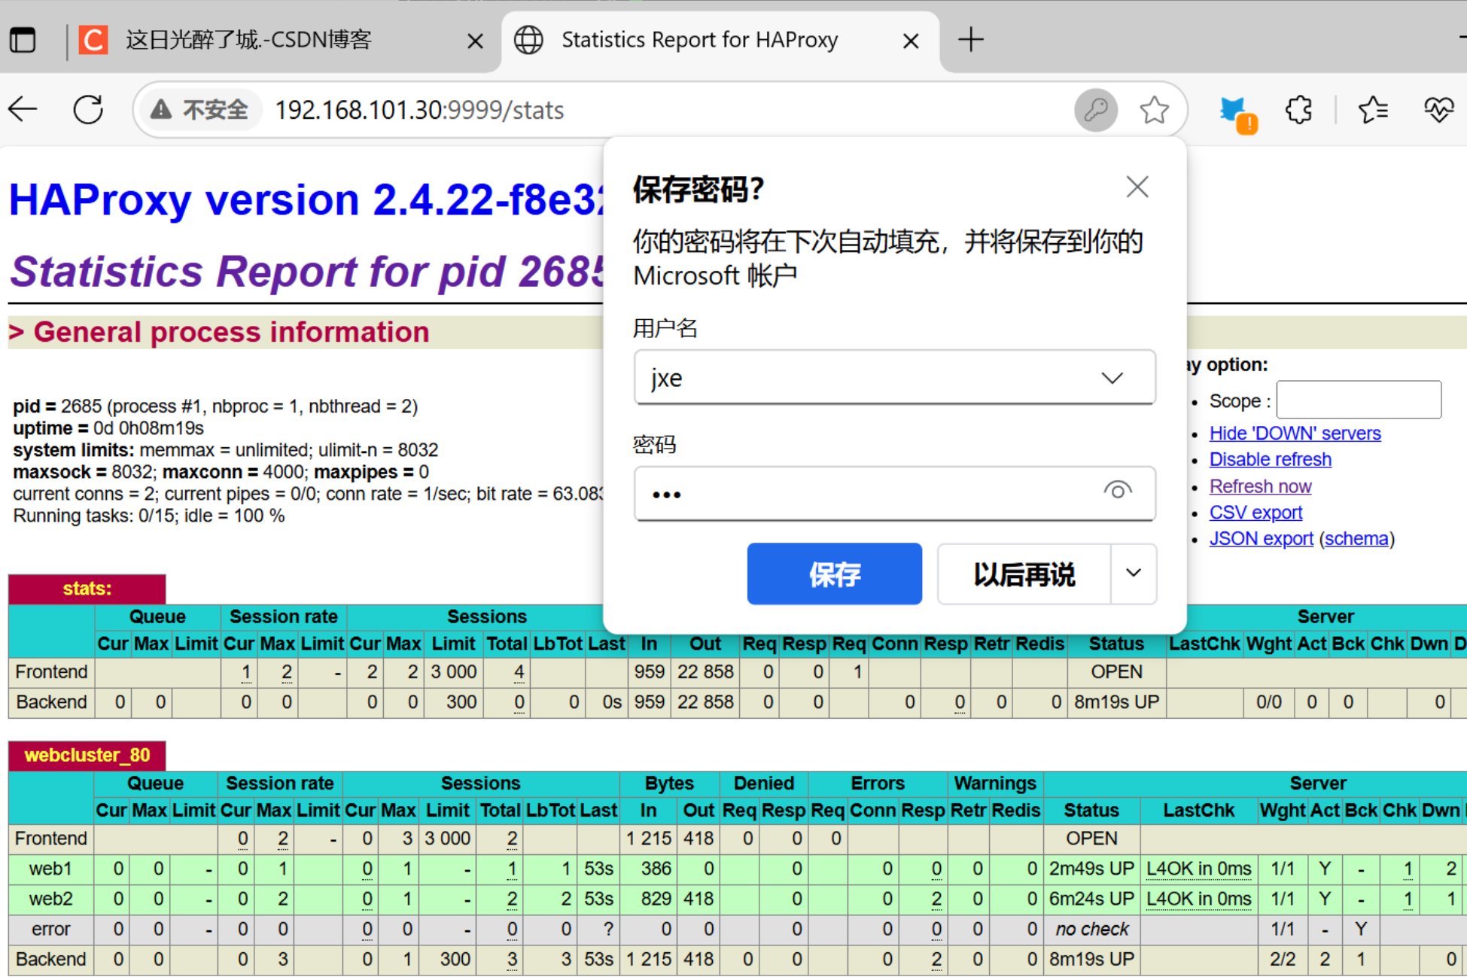1467x977 pixels.
Task: Reload the HAProxy stats page
Action: coord(88,110)
